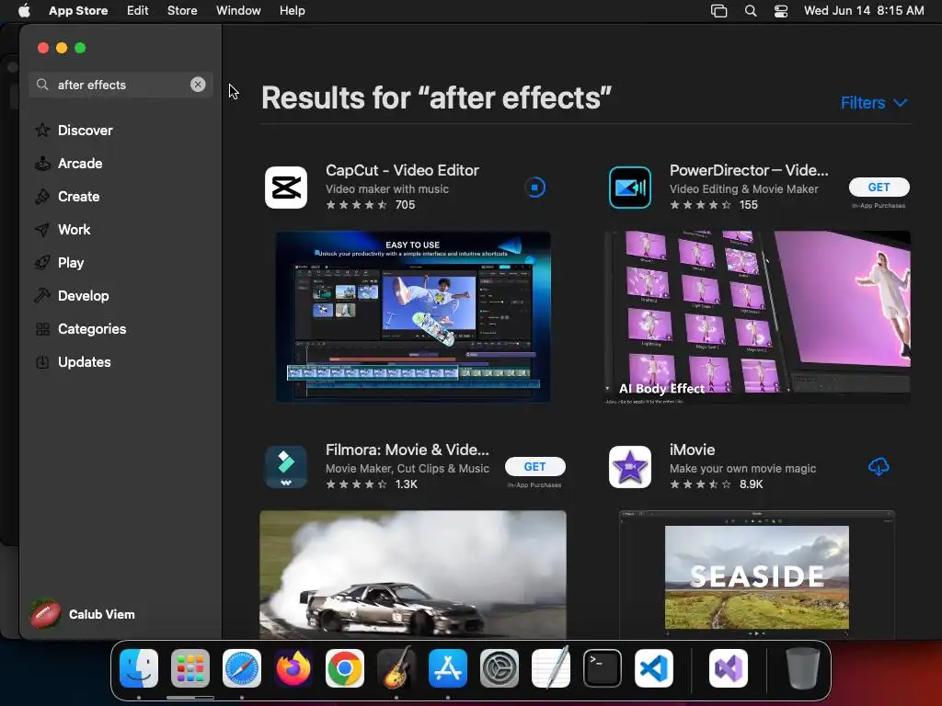
Task: Open TextEdit from the Dock
Action: 551,668
